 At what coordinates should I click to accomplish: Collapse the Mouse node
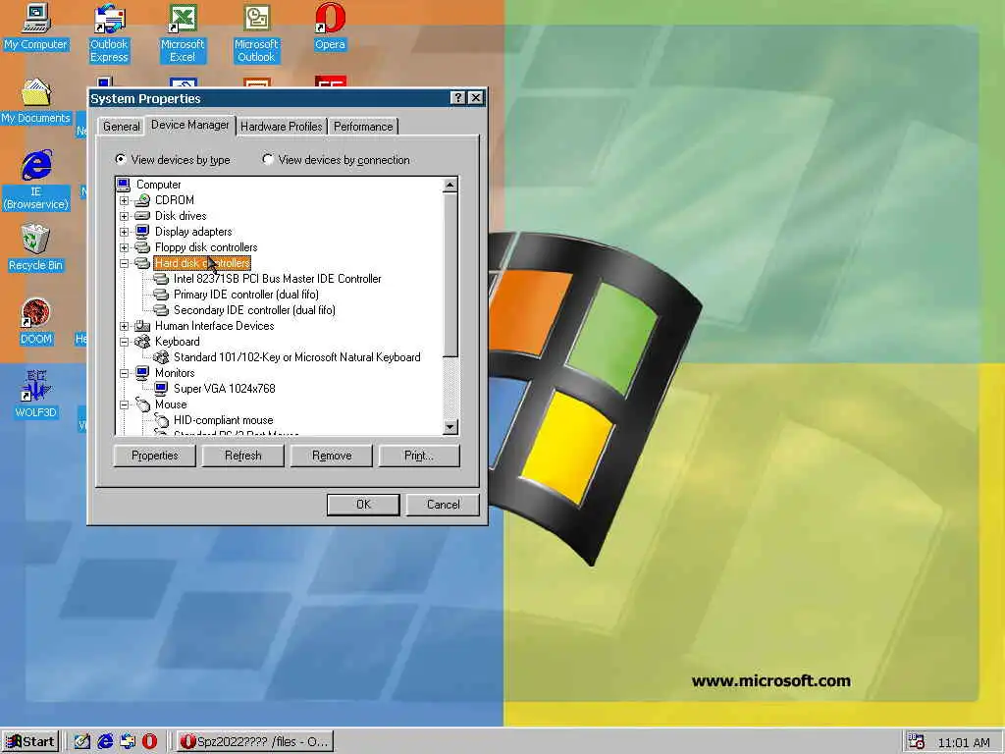point(125,404)
